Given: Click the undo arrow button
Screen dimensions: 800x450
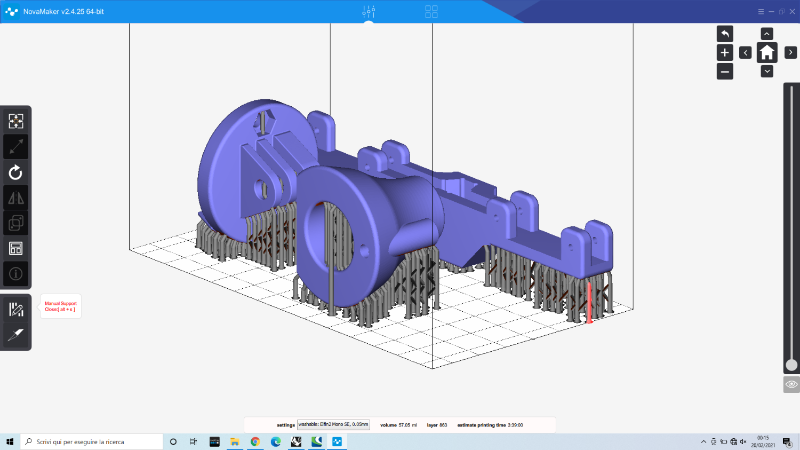Looking at the screenshot, I should pos(725,34).
